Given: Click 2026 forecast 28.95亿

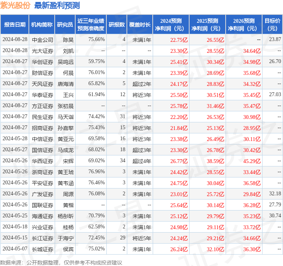Looking at the screenshot, I should click(x=252, y=128).
